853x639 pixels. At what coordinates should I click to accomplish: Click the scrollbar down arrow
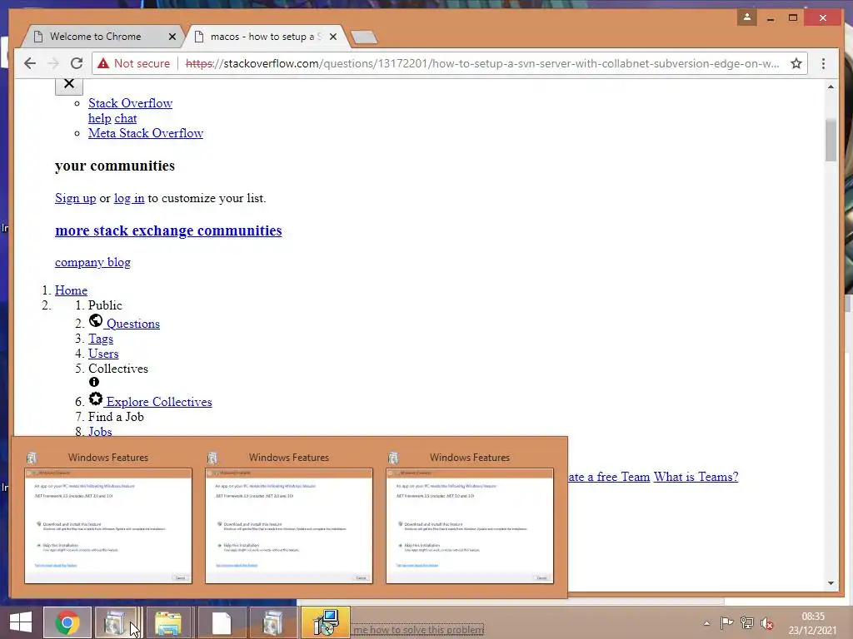tap(831, 583)
